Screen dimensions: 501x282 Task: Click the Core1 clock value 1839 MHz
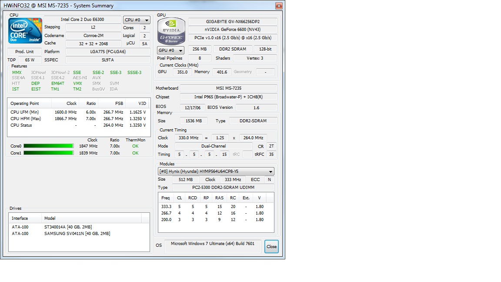[88, 153]
